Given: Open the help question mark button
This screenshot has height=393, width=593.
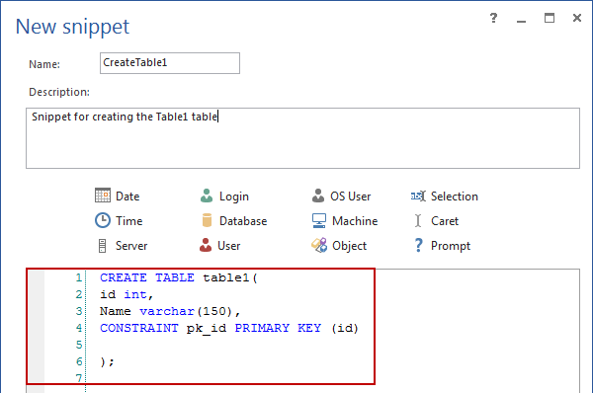Looking at the screenshot, I should coord(493,18).
